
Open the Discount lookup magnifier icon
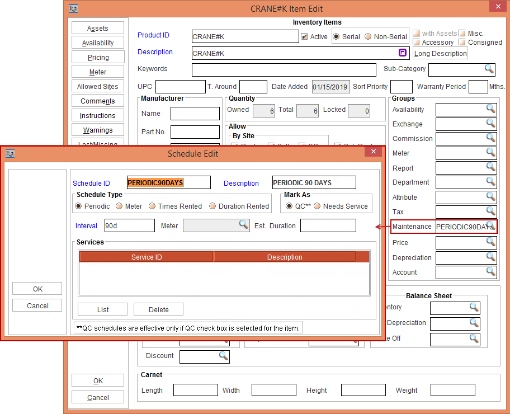[x=223, y=356]
